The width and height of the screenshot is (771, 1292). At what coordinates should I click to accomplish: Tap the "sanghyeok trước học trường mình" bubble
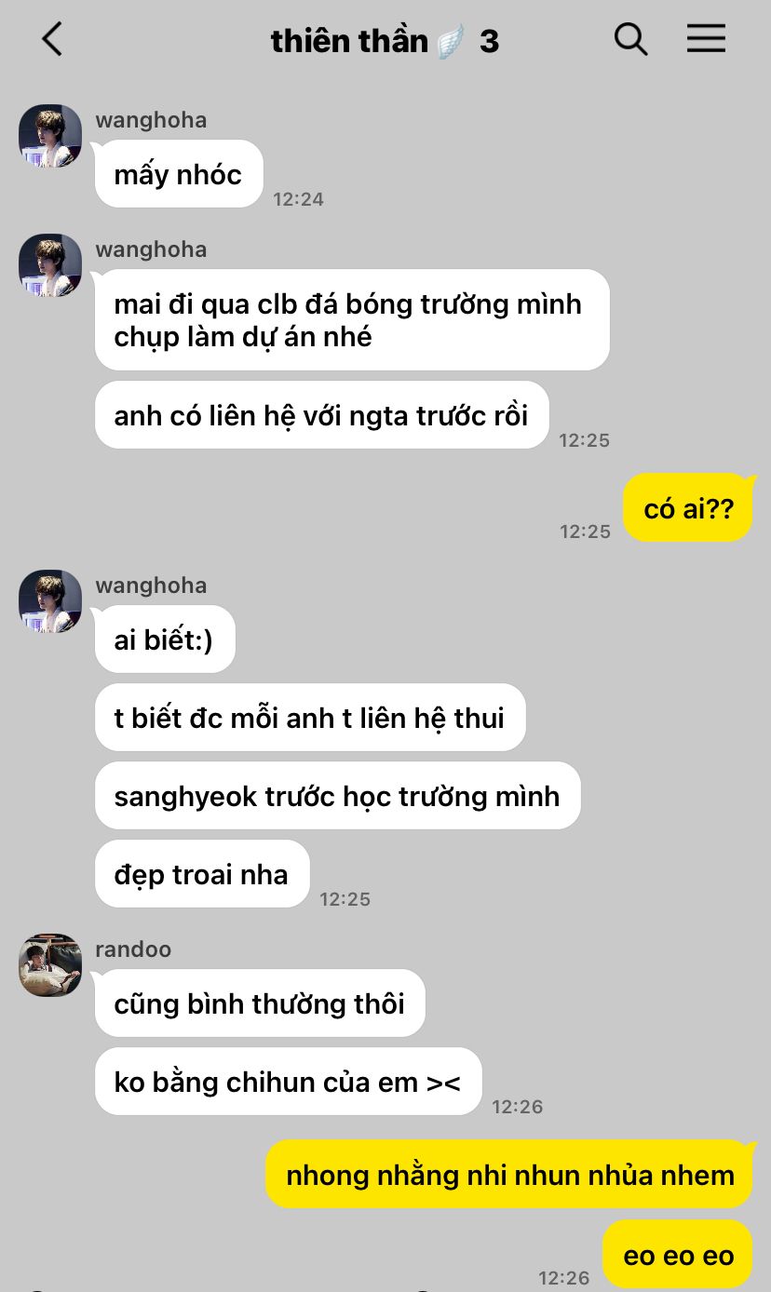pyautogui.click(x=338, y=796)
